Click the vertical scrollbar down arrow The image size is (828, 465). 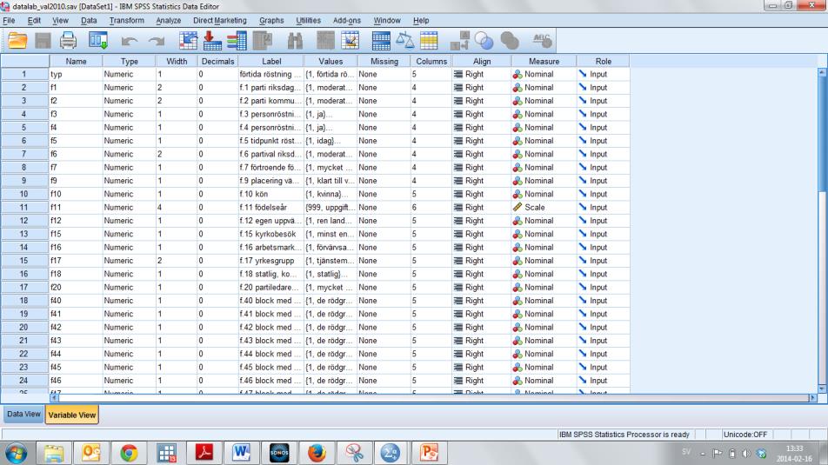coord(822,389)
